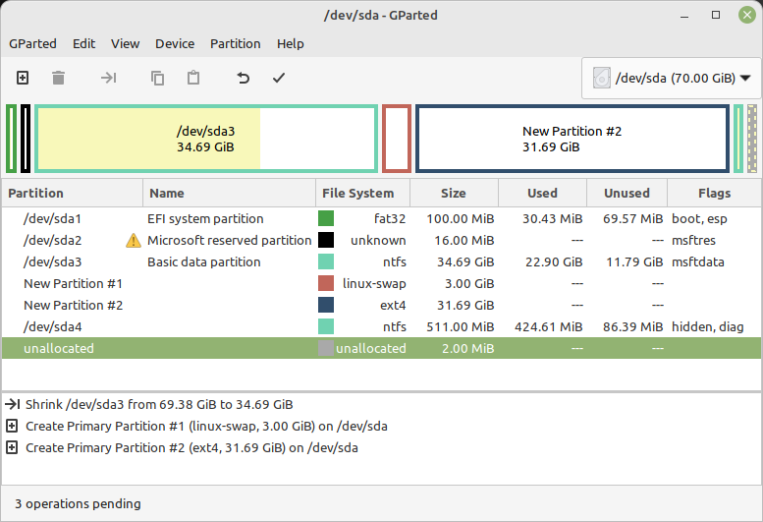
Task: Open the Device menu
Action: [175, 43]
